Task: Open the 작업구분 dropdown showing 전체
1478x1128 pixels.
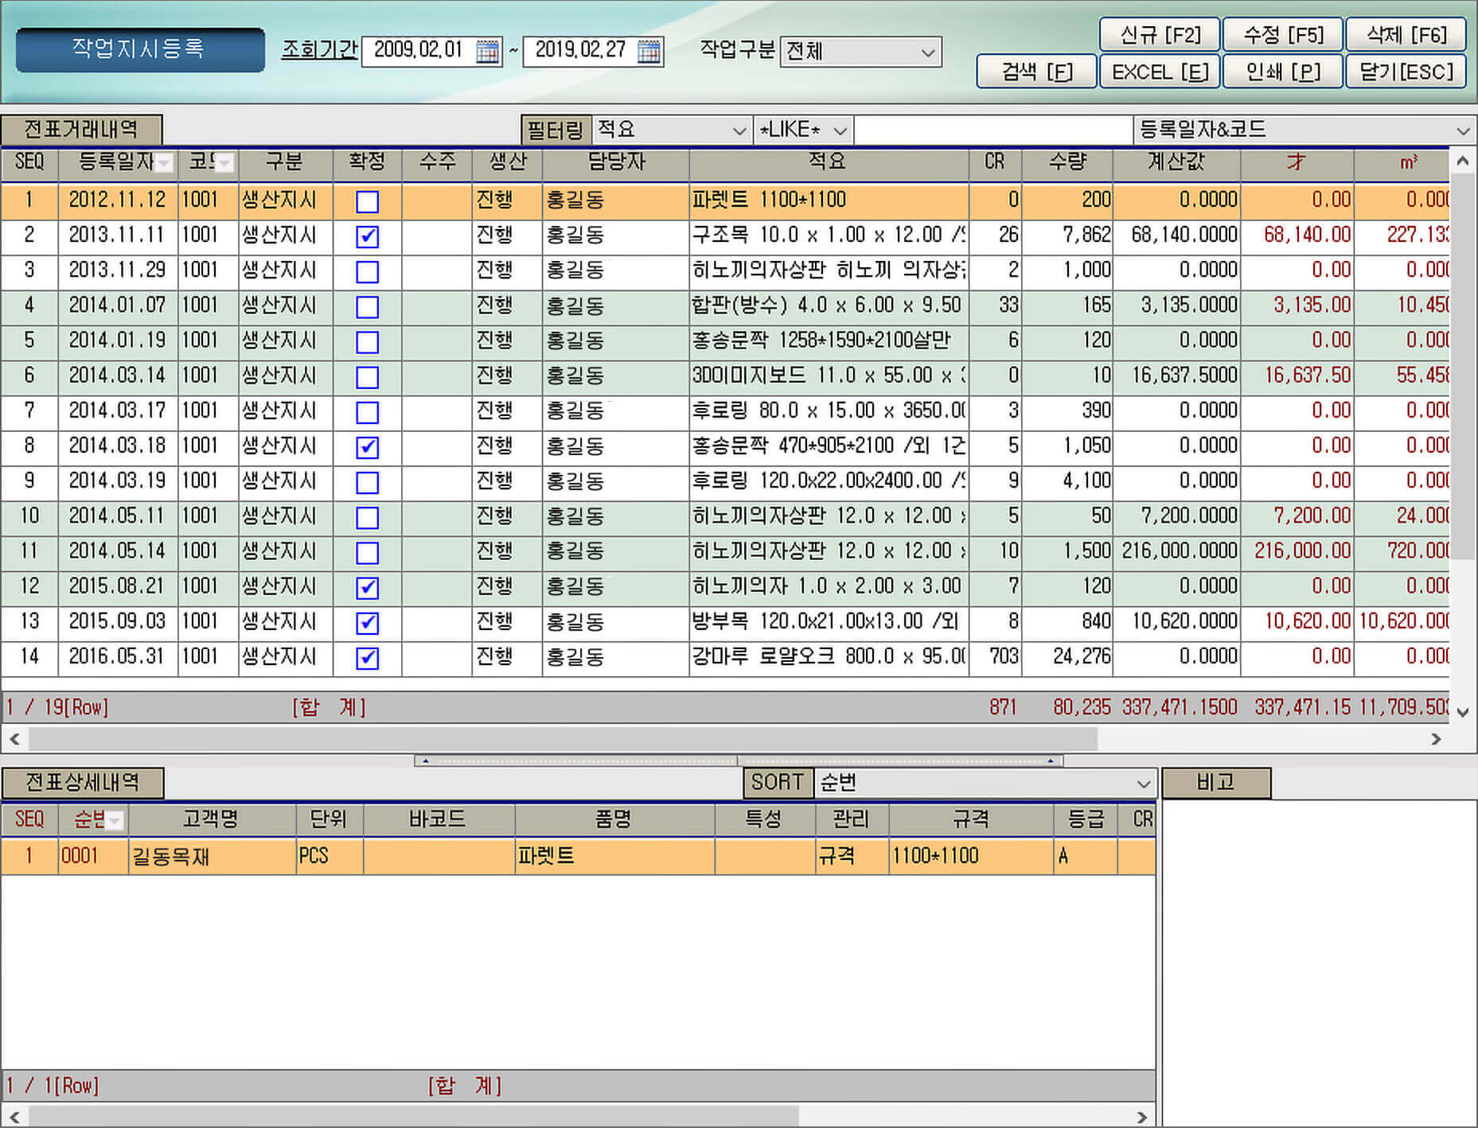Action: 860,52
